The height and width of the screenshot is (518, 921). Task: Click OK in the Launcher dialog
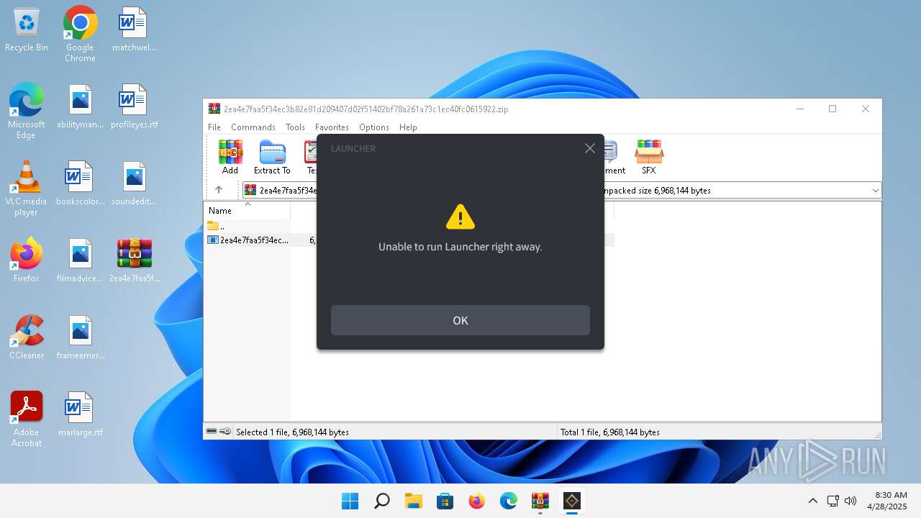(460, 320)
